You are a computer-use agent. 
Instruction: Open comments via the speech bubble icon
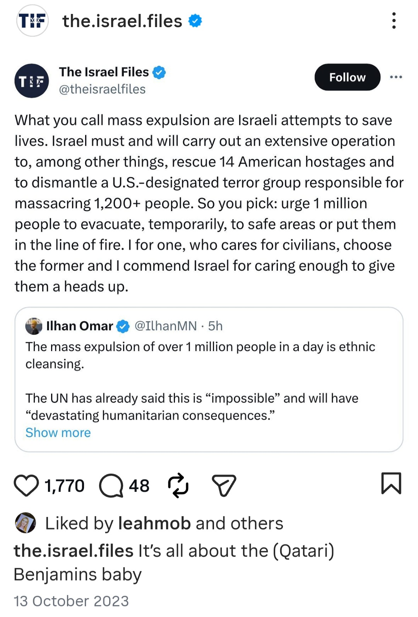(x=111, y=486)
